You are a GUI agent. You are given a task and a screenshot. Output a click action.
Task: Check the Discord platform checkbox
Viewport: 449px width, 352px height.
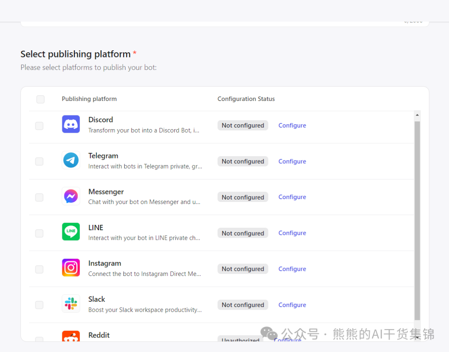(x=39, y=126)
